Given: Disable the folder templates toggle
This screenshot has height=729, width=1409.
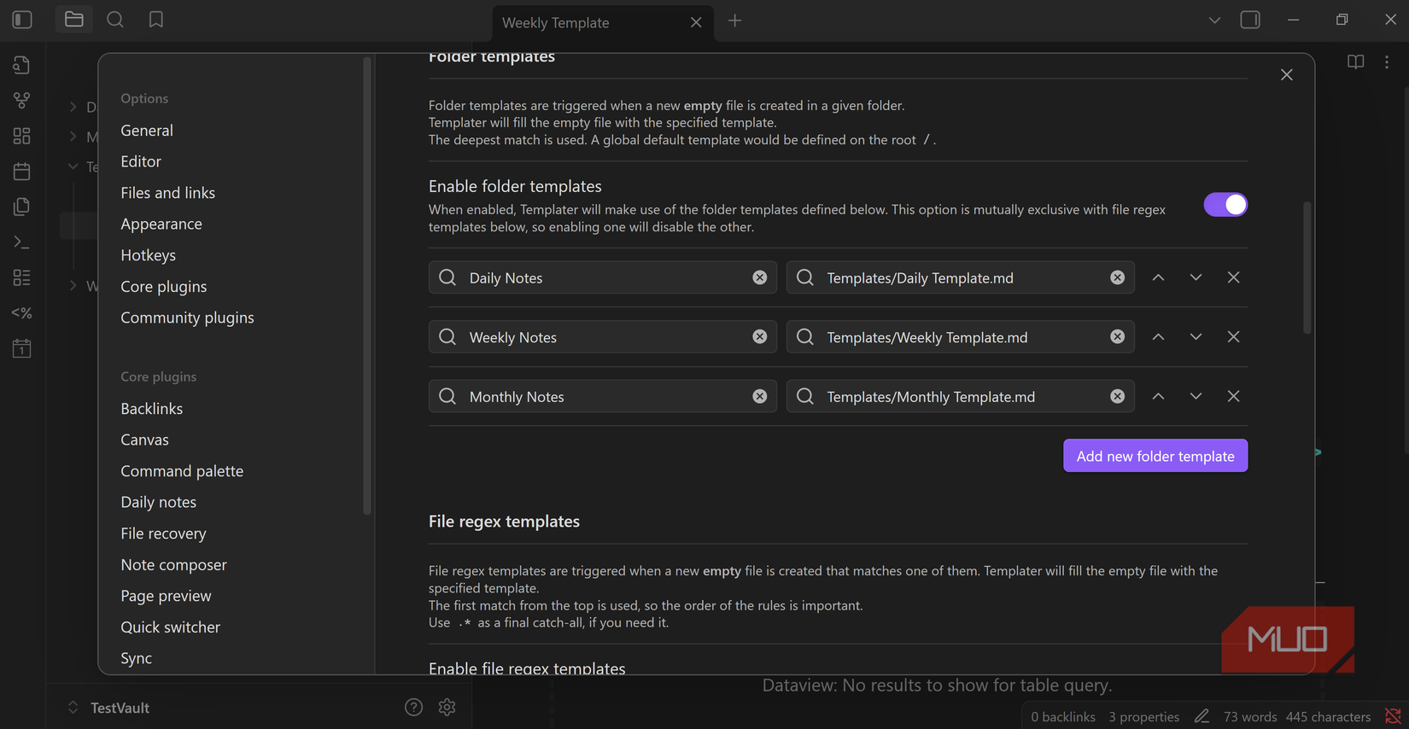Looking at the screenshot, I should click(x=1225, y=205).
